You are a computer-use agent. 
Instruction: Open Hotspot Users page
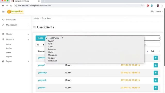click(9, 52)
